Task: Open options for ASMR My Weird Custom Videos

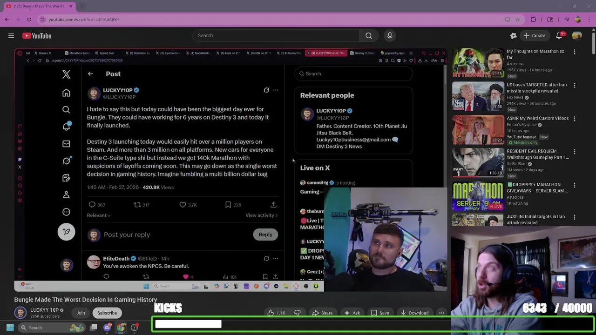Action: (574, 119)
